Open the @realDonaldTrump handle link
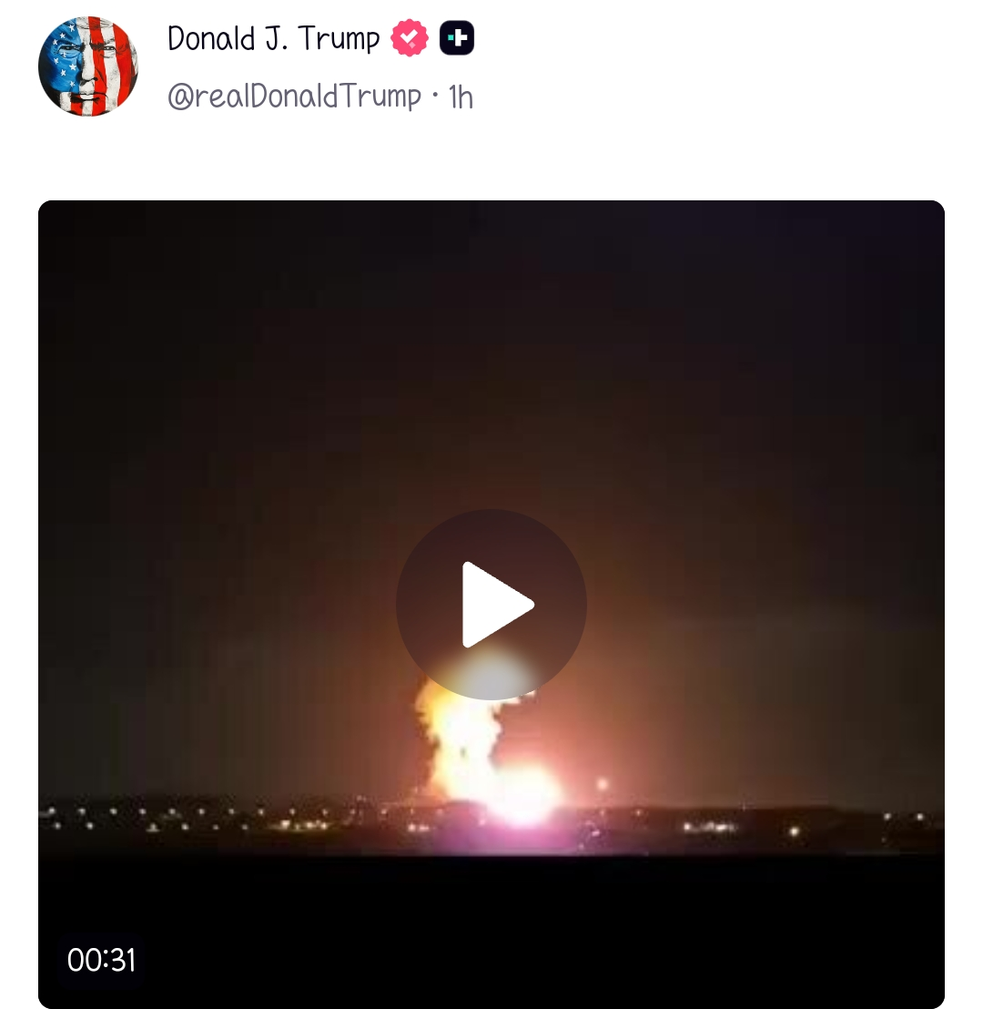983x1009 pixels. (x=294, y=97)
